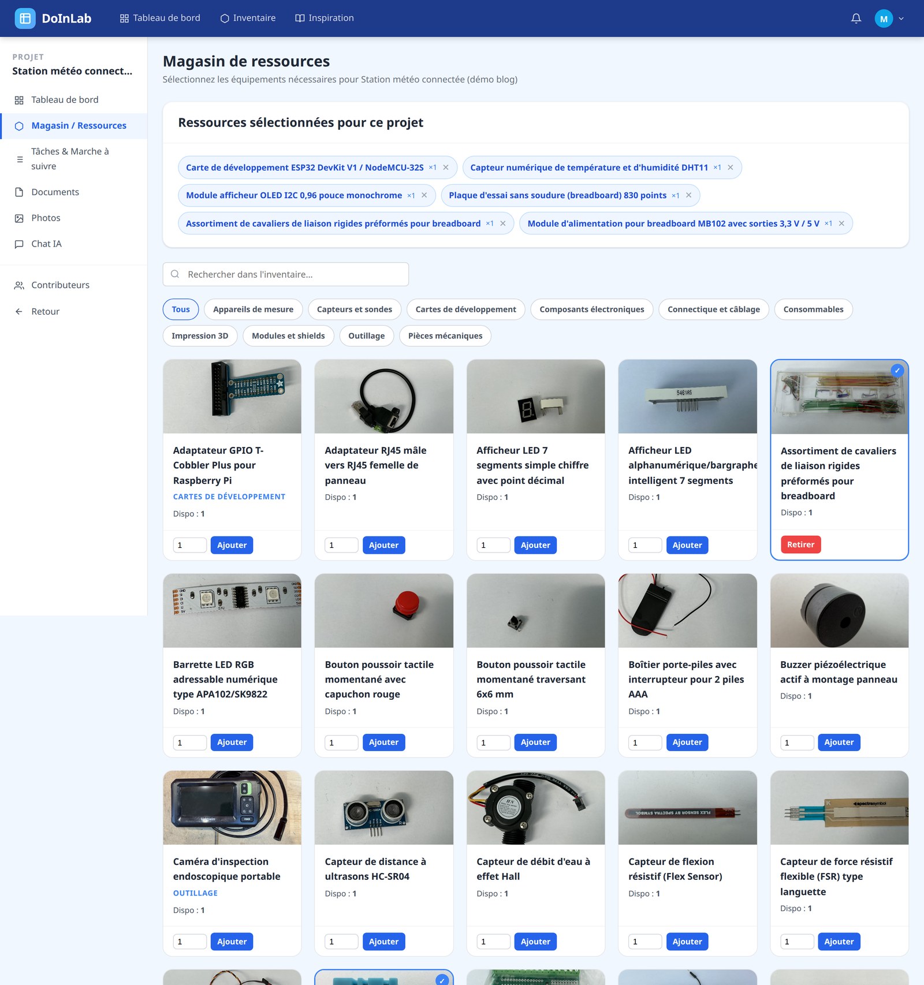This screenshot has width=924, height=985.
Task: Click Retirer on Assortiment de cavaliers
Action: [800, 544]
